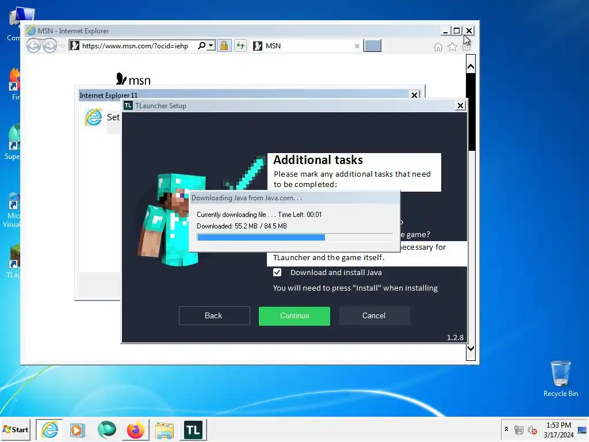
Task: Click the IE Home icon
Action: tap(438, 47)
